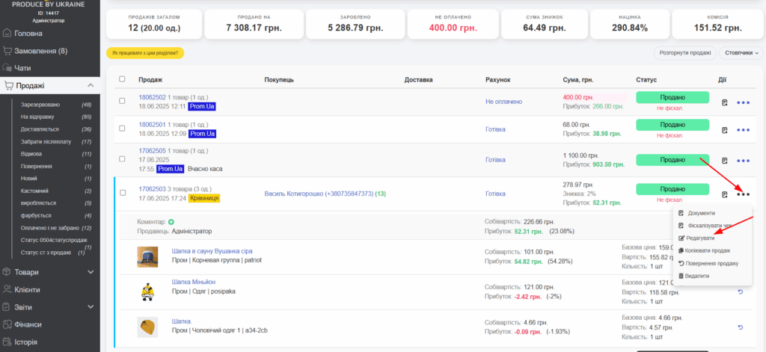Viewport: 766px width, 352px height.
Task: Click the Розгорнути продажі button
Action: click(x=685, y=53)
